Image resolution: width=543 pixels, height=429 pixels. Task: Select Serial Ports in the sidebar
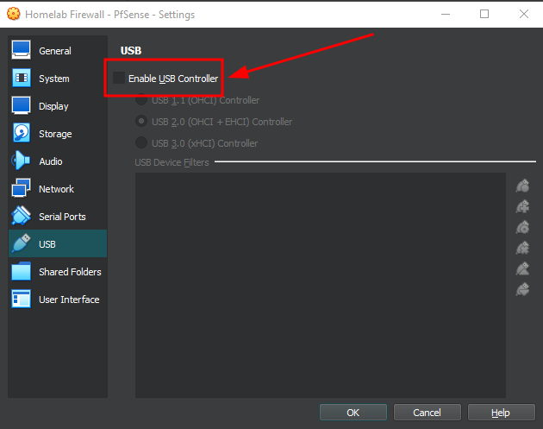[58, 217]
